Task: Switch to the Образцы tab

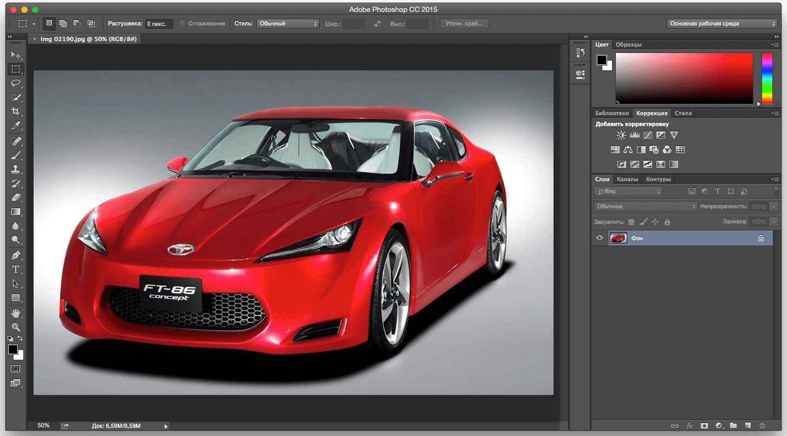Action: pyautogui.click(x=628, y=44)
